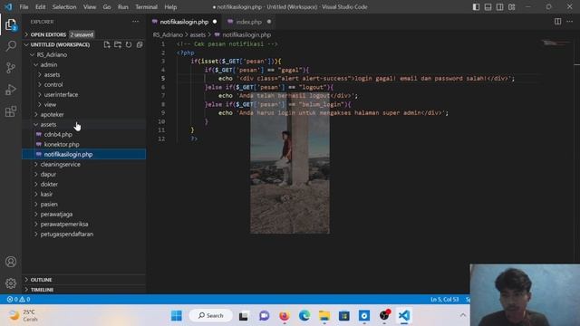This screenshot has width=580, height=326.
Task: Open Task View on the taskbar
Action: pyautogui.click(x=244, y=316)
